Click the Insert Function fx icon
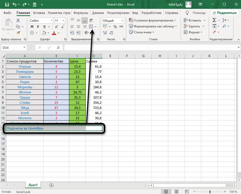Image resolution: width=241 pixels, height=194 pixels. [x=58, y=48]
